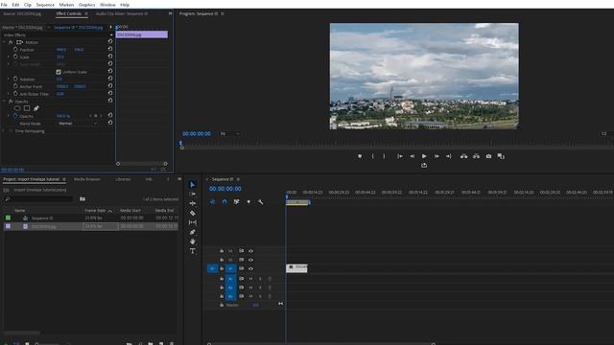Click Add Marker in Program Monitor

pyautogui.click(x=360, y=156)
